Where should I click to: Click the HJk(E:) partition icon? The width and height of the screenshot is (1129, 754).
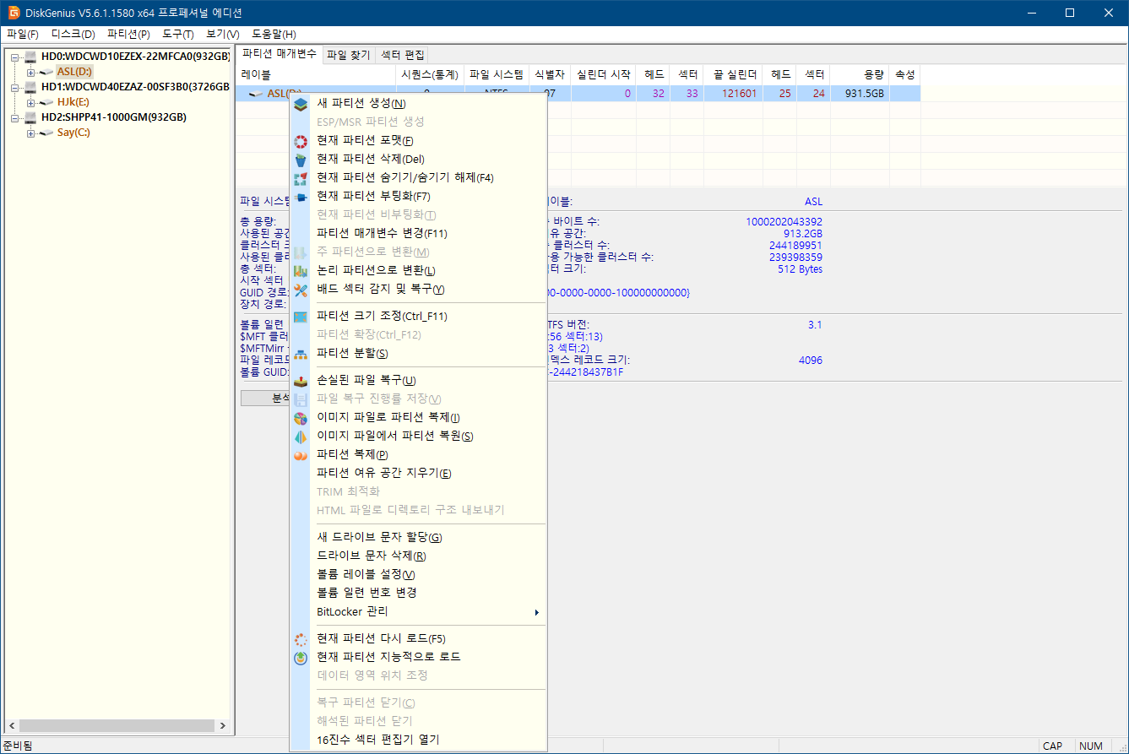click(46, 102)
